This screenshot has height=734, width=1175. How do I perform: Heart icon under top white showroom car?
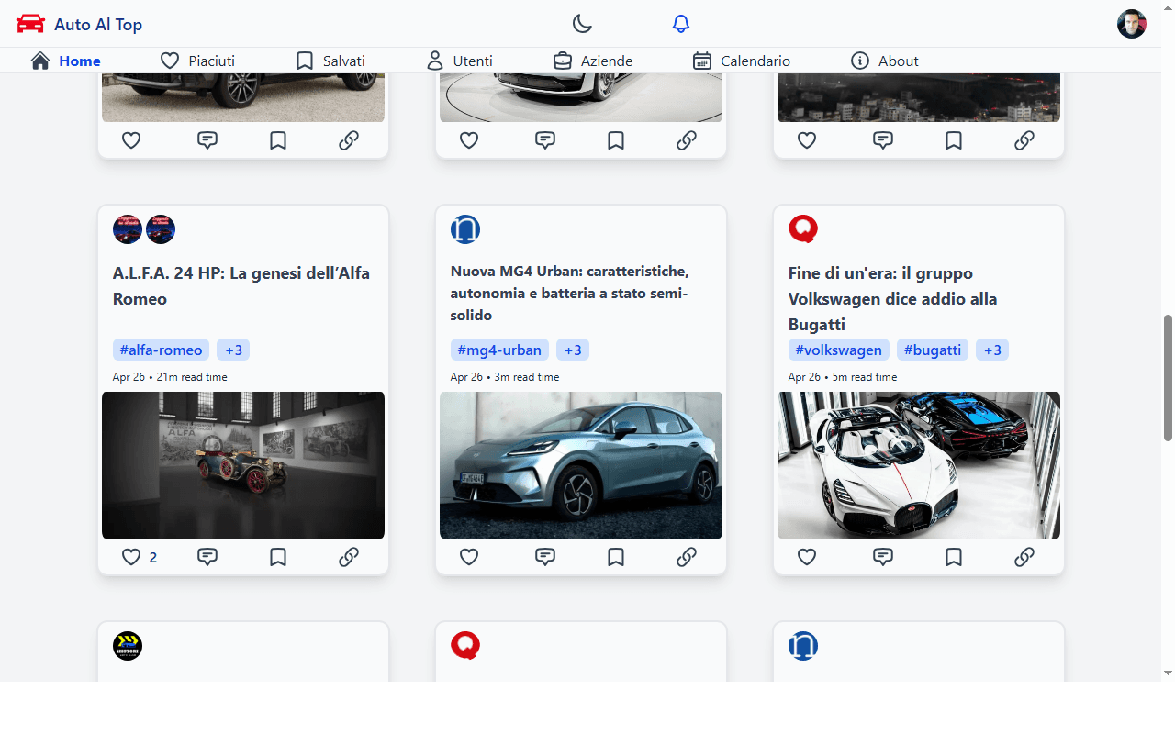469,140
